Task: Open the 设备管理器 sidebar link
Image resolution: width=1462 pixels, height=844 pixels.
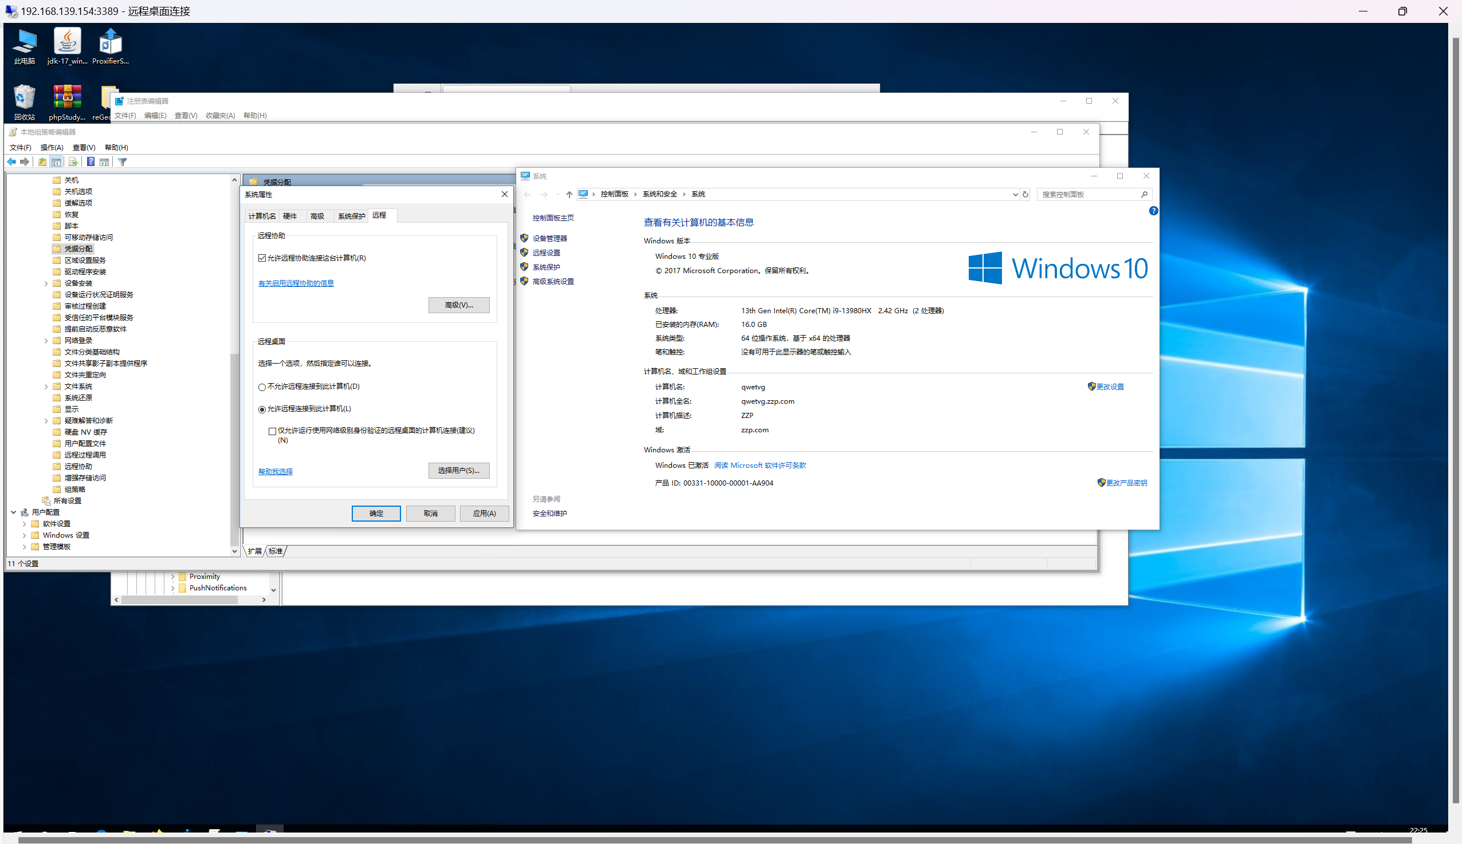Action: 549,238
